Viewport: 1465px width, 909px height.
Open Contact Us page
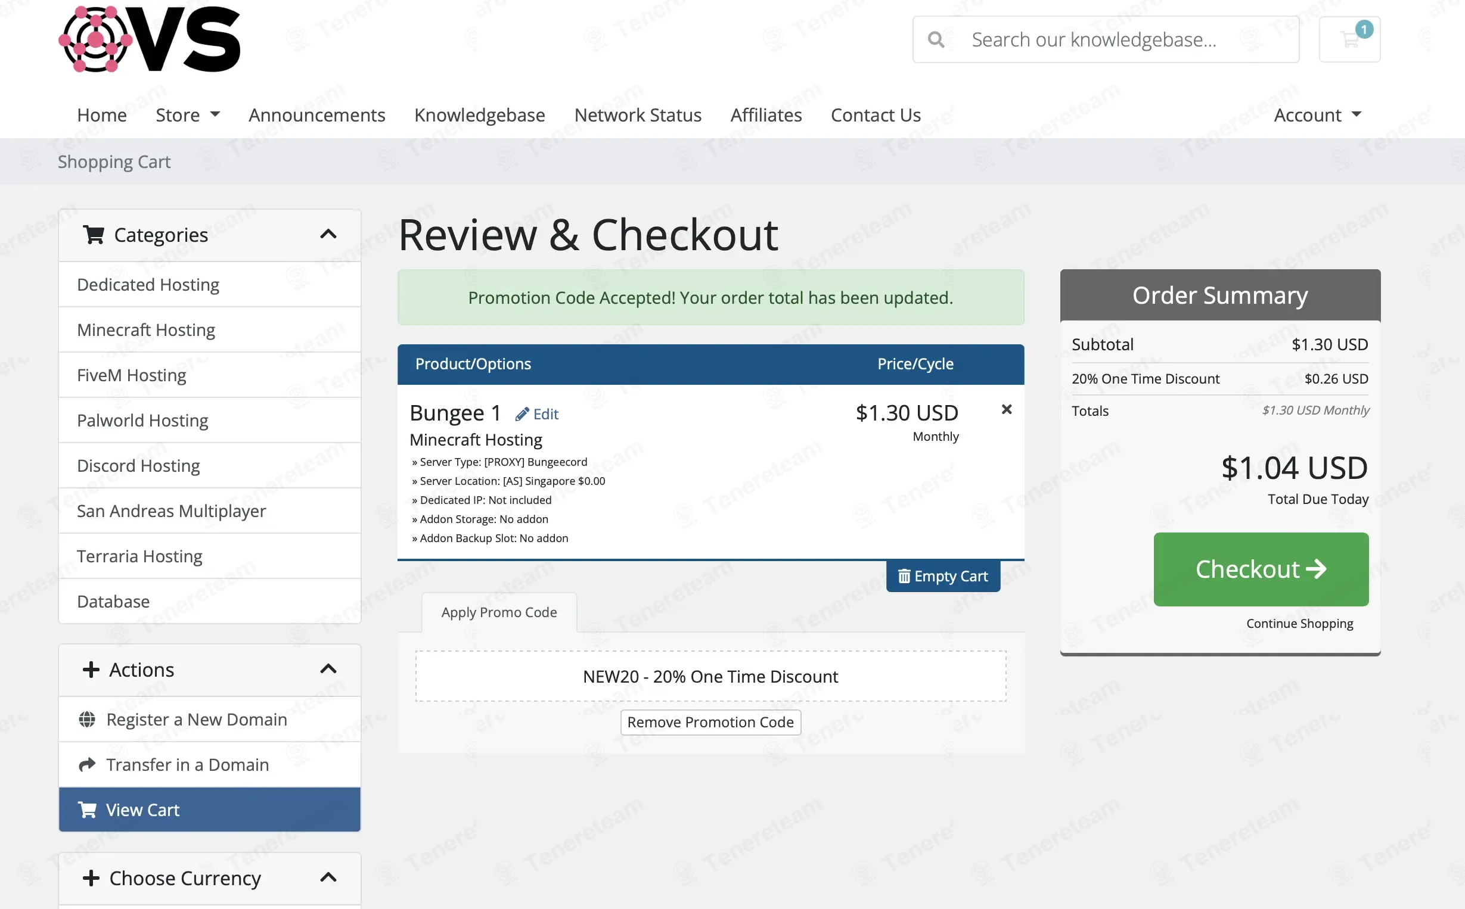point(875,114)
